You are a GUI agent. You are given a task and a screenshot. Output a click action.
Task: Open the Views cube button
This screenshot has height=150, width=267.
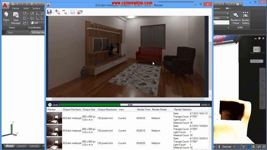(6, 15)
